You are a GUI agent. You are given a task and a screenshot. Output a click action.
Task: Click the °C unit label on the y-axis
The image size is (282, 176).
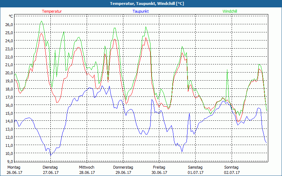click(11, 16)
